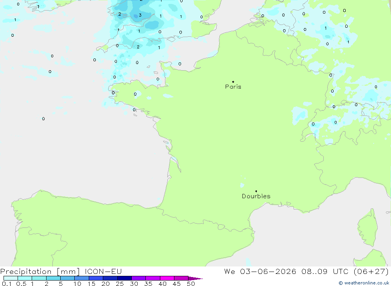Click the black dot marking Dourbies
Viewport: 391px width, 286px height.
tap(256, 191)
